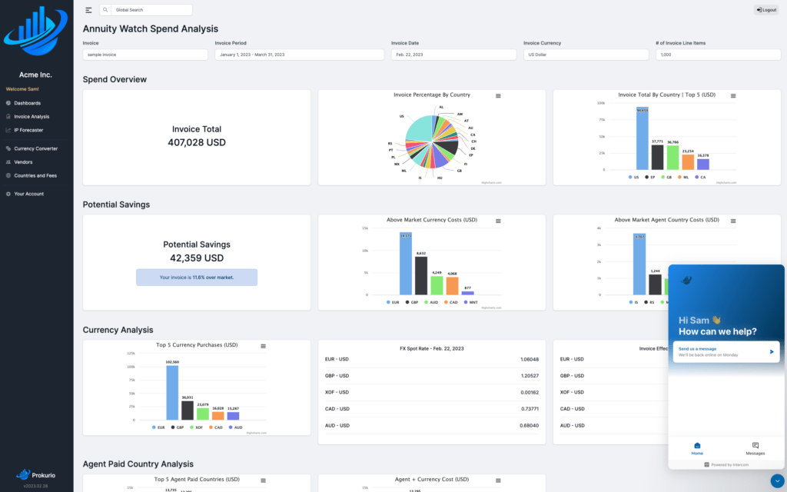This screenshot has height=492, width=787.
Task: Click the US bar in Invoice Total By Country chart
Action: (642, 138)
